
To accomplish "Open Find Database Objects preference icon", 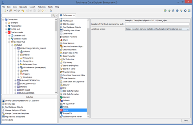I will [61, 27].
